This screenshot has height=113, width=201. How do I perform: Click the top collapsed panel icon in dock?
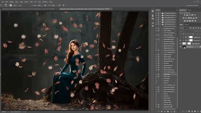(153, 11)
